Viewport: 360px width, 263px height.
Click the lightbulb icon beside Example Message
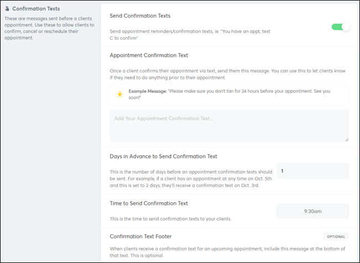[x=119, y=94]
